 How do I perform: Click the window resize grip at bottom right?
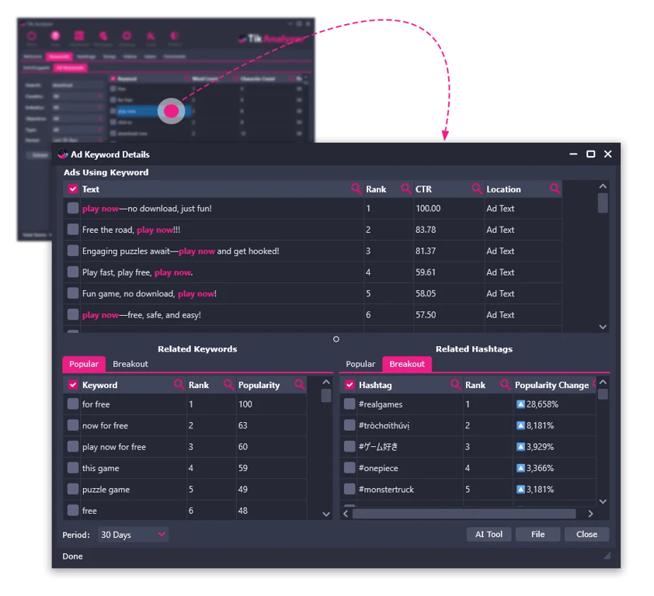[x=607, y=556]
